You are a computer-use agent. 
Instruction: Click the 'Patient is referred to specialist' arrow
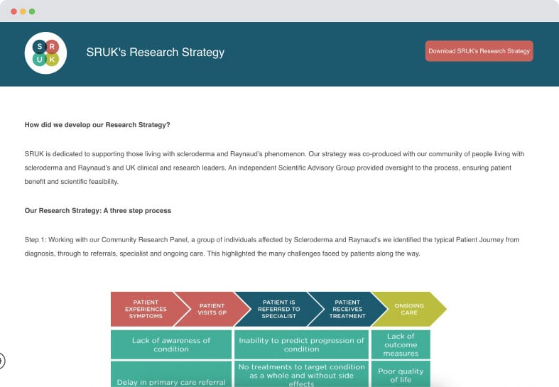click(x=279, y=309)
